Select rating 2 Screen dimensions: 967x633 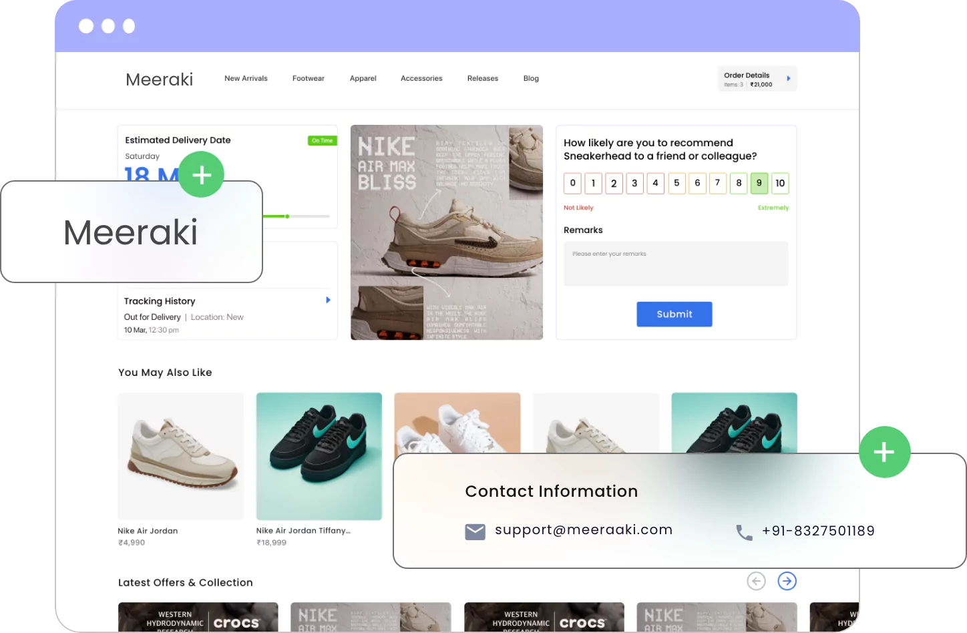pyautogui.click(x=614, y=183)
